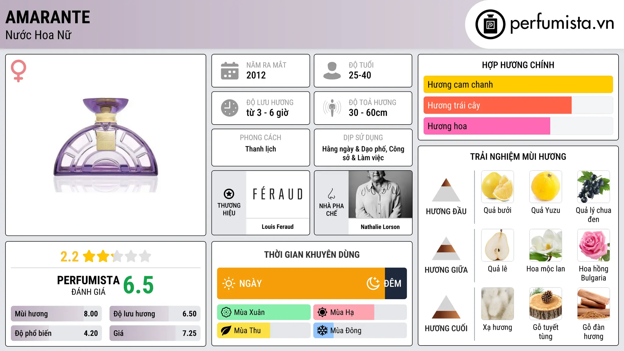Click the leaf icon for Mùa Thu
The width and height of the screenshot is (624, 351).
point(226,331)
